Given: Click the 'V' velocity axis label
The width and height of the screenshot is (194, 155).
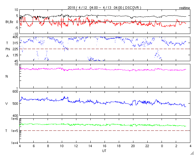Looking at the screenshot, I should click(x=7, y=104).
